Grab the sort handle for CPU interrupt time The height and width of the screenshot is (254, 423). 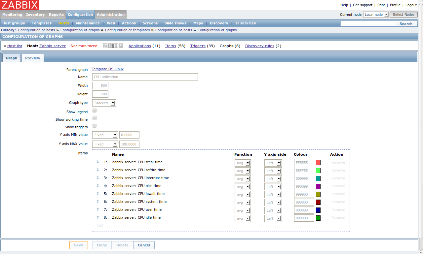click(x=98, y=178)
